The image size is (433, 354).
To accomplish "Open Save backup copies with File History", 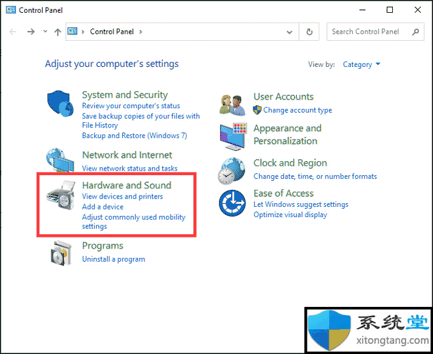I will coord(141,121).
